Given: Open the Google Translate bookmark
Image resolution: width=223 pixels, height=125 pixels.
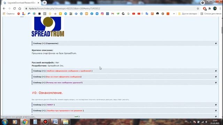Looking at the screenshot, I should (147, 14).
